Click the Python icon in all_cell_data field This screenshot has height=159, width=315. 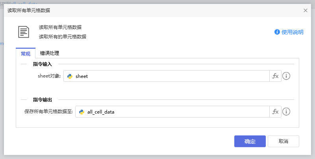pos(82,112)
